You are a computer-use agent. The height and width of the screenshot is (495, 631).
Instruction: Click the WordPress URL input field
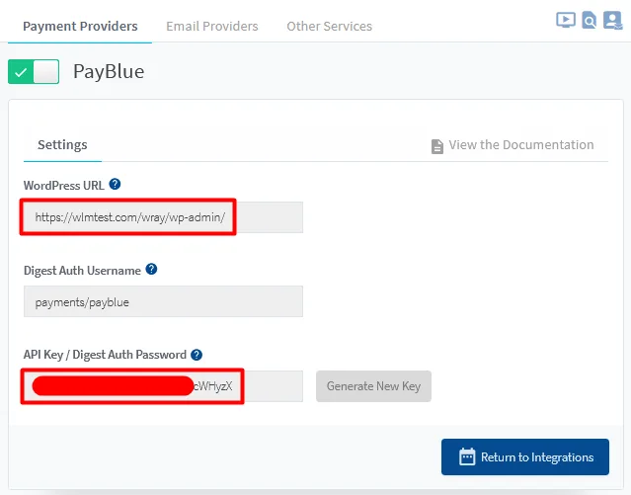click(x=163, y=217)
